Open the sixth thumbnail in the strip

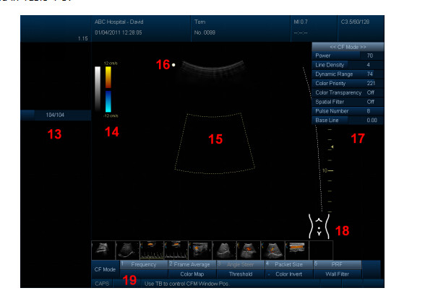(x=224, y=250)
